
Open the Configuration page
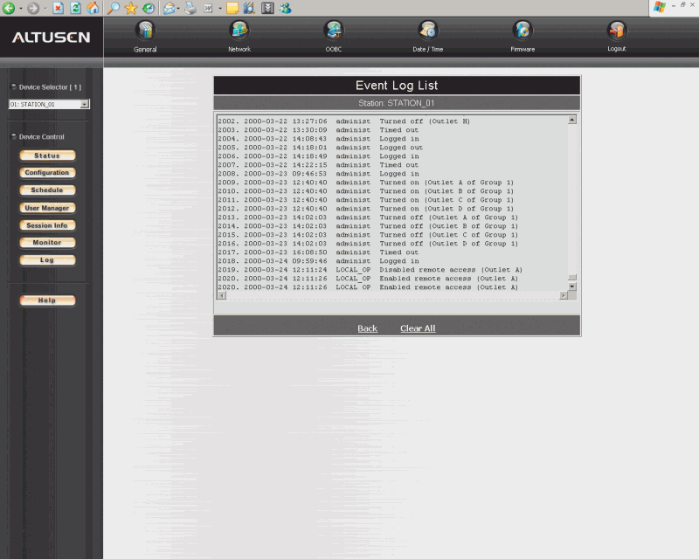(x=47, y=173)
